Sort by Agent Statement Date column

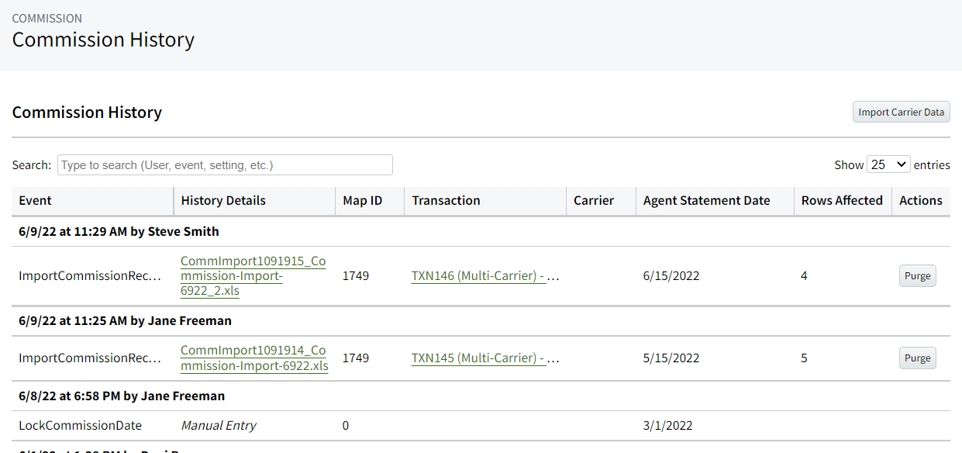[x=705, y=200]
